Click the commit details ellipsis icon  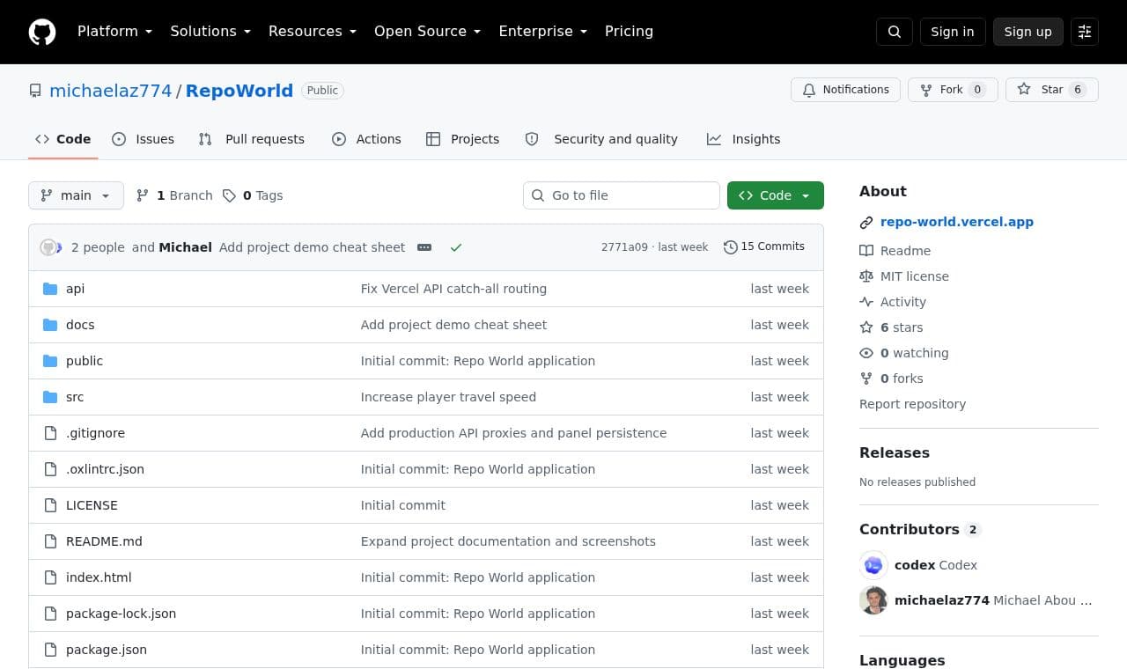click(x=424, y=247)
